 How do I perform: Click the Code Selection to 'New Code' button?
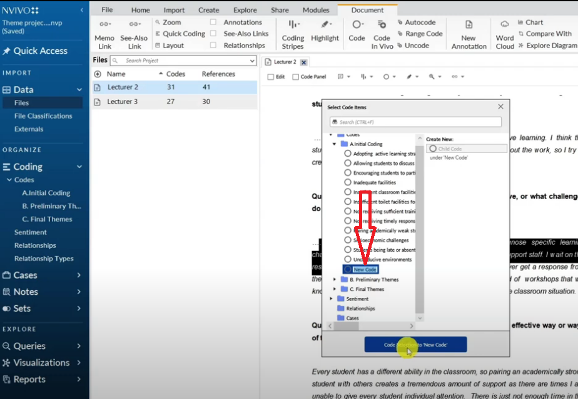click(415, 345)
